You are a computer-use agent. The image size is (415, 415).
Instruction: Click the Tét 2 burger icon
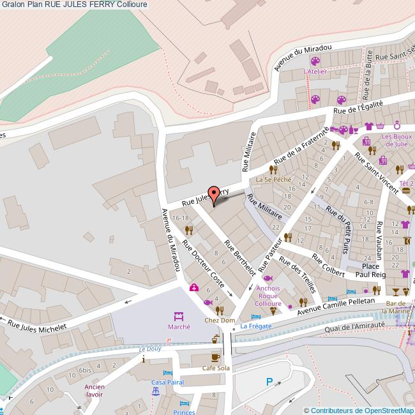(406, 192)
